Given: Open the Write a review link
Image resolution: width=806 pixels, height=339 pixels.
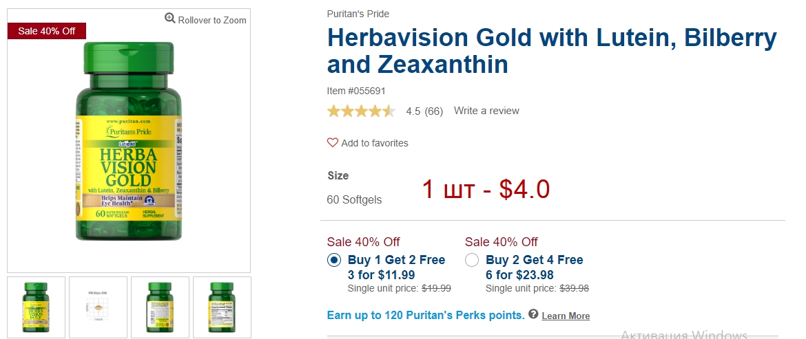Looking at the screenshot, I should point(486,111).
